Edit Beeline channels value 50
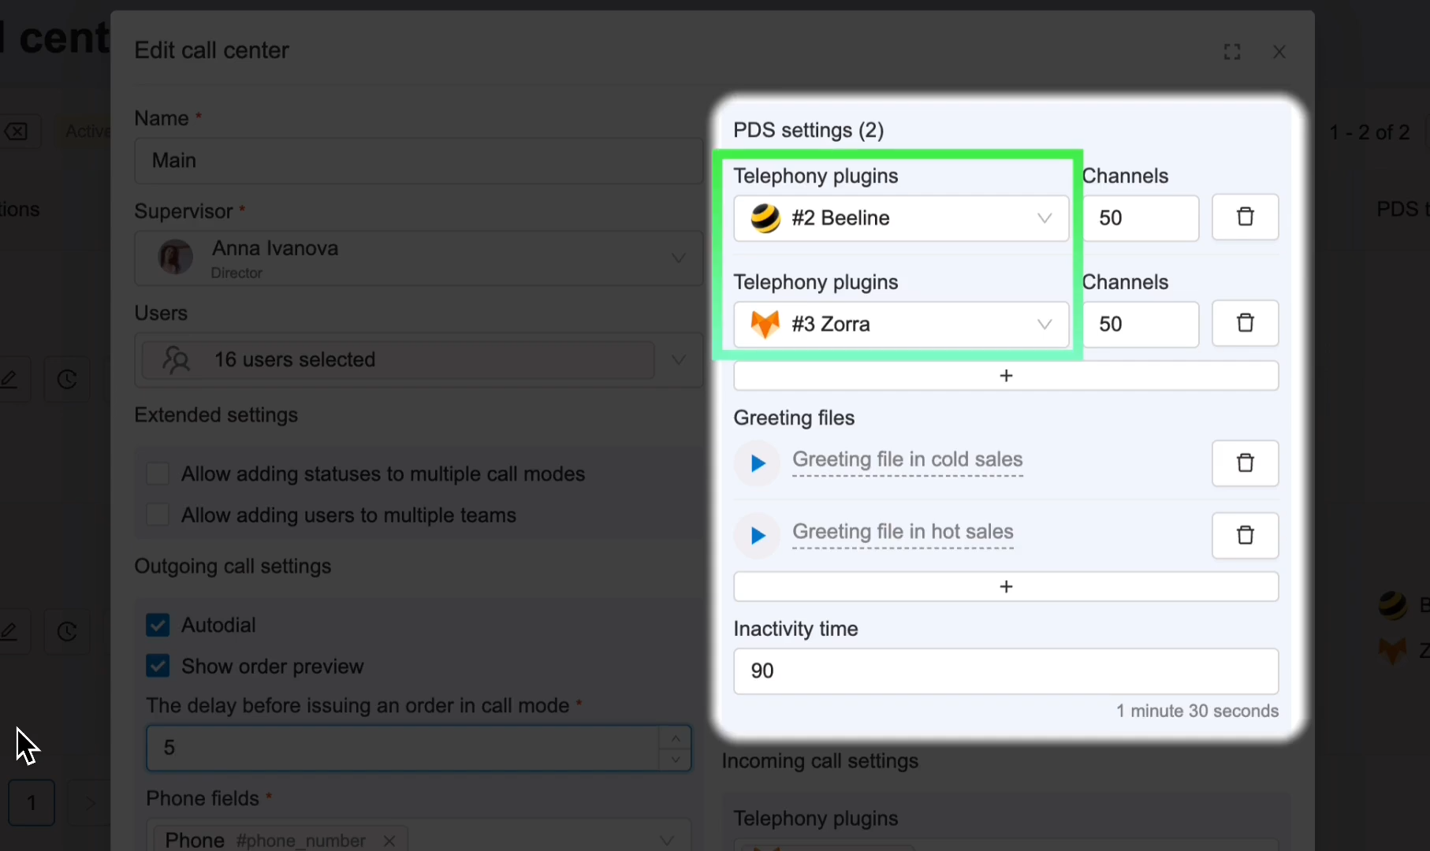The width and height of the screenshot is (1430, 851). pyautogui.click(x=1141, y=218)
